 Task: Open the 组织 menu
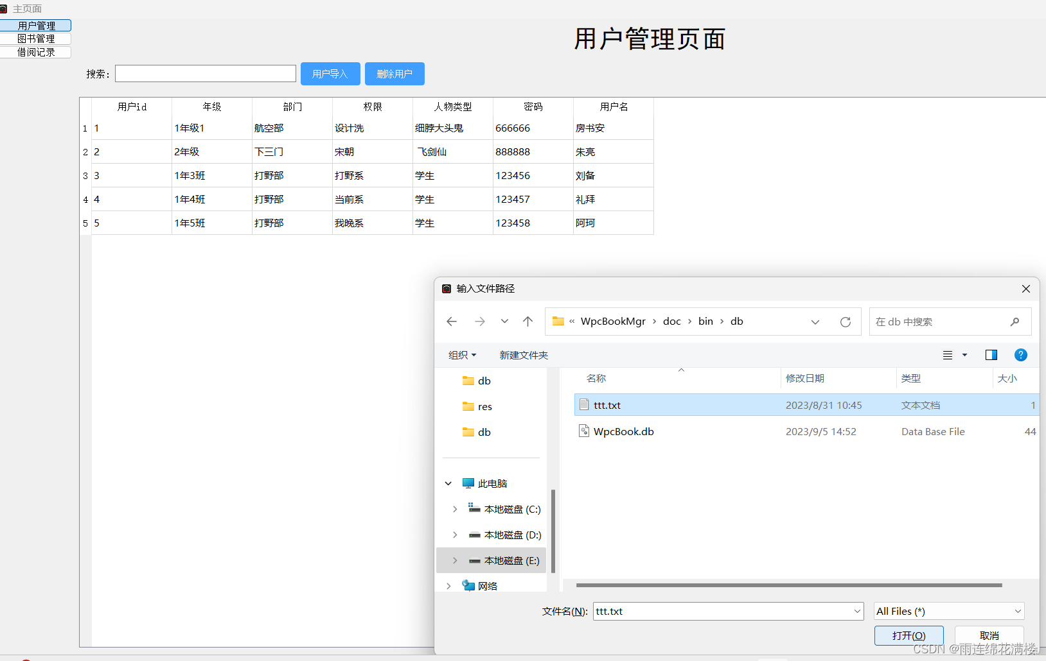click(x=463, y=355)
